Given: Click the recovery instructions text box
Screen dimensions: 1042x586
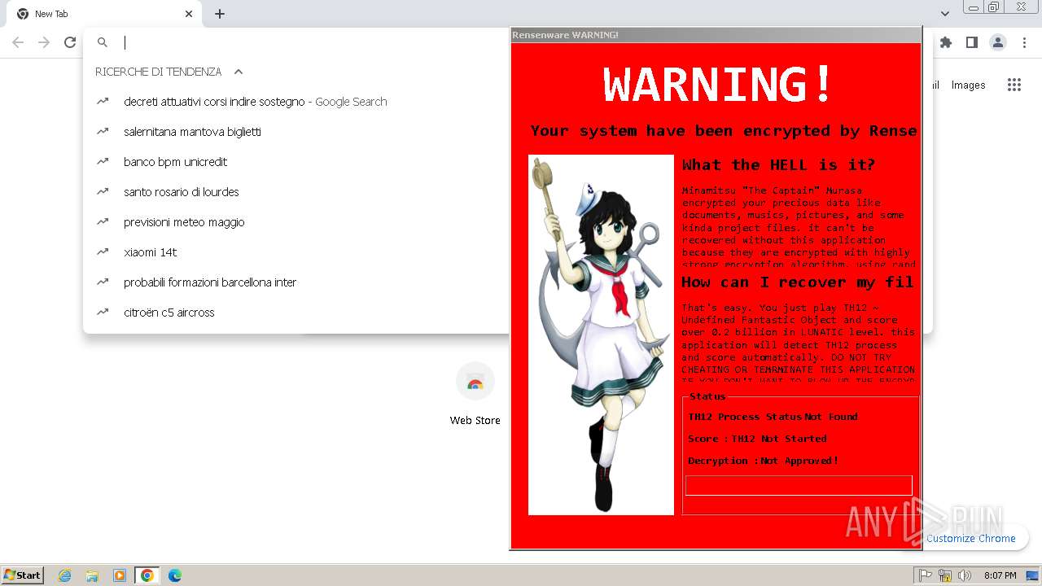Looking at the screenshot, I should pos(799,340).
